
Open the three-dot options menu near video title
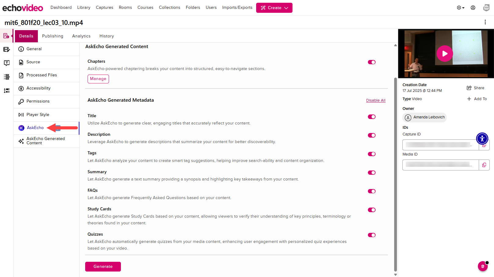(x=485, y=22)
